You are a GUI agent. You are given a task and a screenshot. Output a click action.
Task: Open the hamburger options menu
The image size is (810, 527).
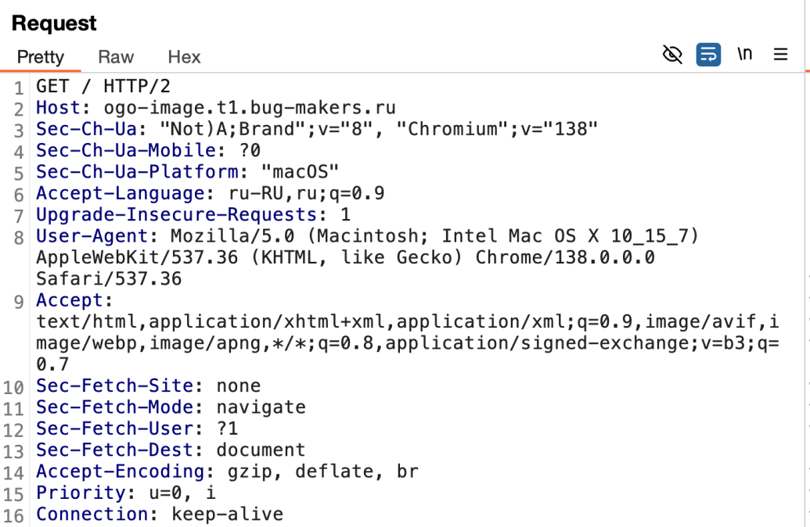click(780, 54)
